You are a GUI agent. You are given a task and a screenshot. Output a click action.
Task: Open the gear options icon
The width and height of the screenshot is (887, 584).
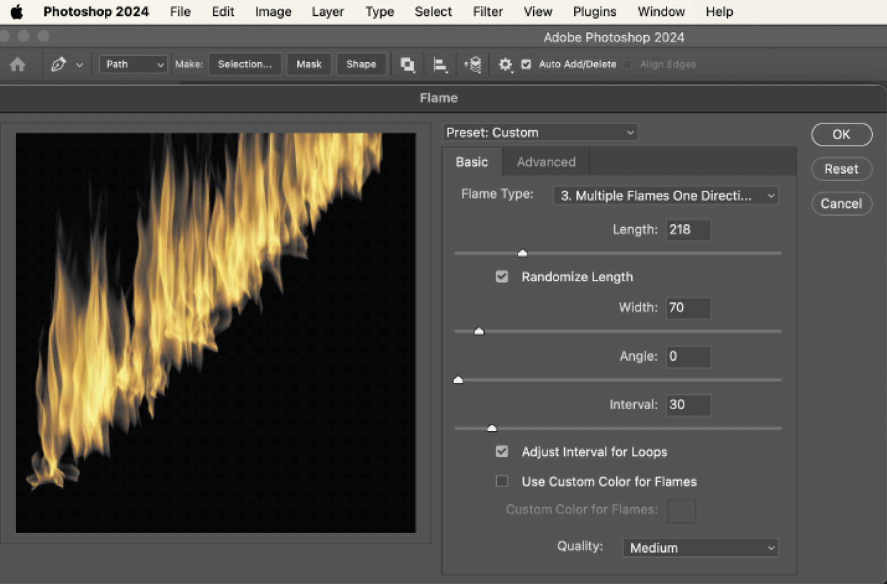click(505, 65)
